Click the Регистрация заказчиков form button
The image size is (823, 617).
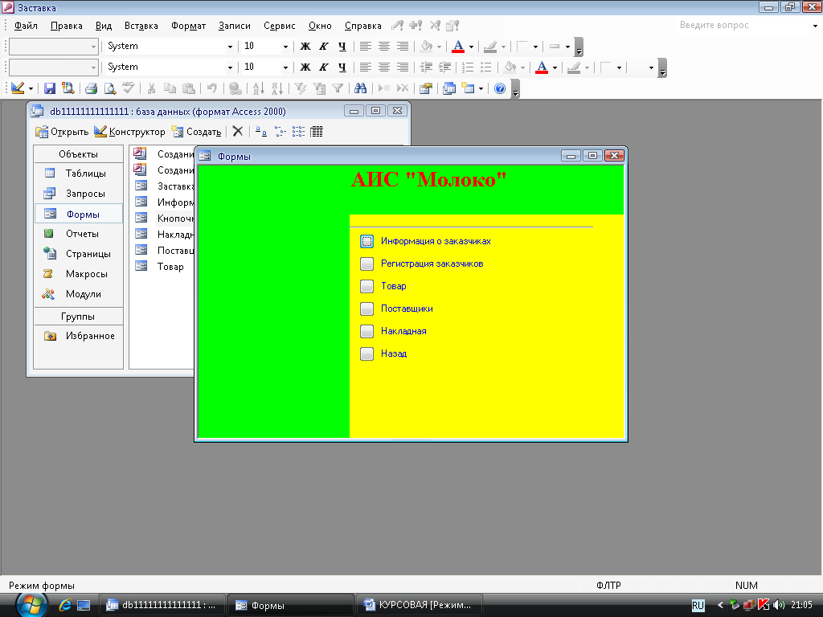point(366,264)
